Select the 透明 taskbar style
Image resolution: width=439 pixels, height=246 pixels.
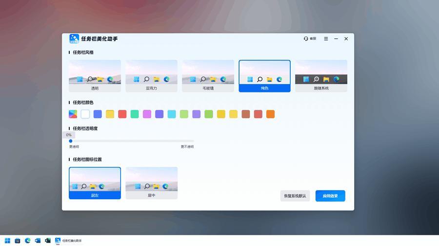95,76
